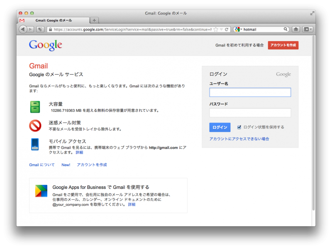Toggle ログイン状態を保持する checkbox
The height and width of the screenshot is (249, 332).
click(x=239, y=127)
